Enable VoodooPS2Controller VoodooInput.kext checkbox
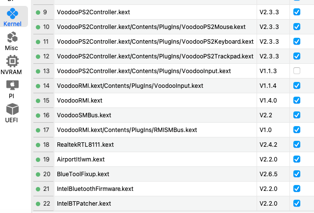 click(x=296, y=71)
